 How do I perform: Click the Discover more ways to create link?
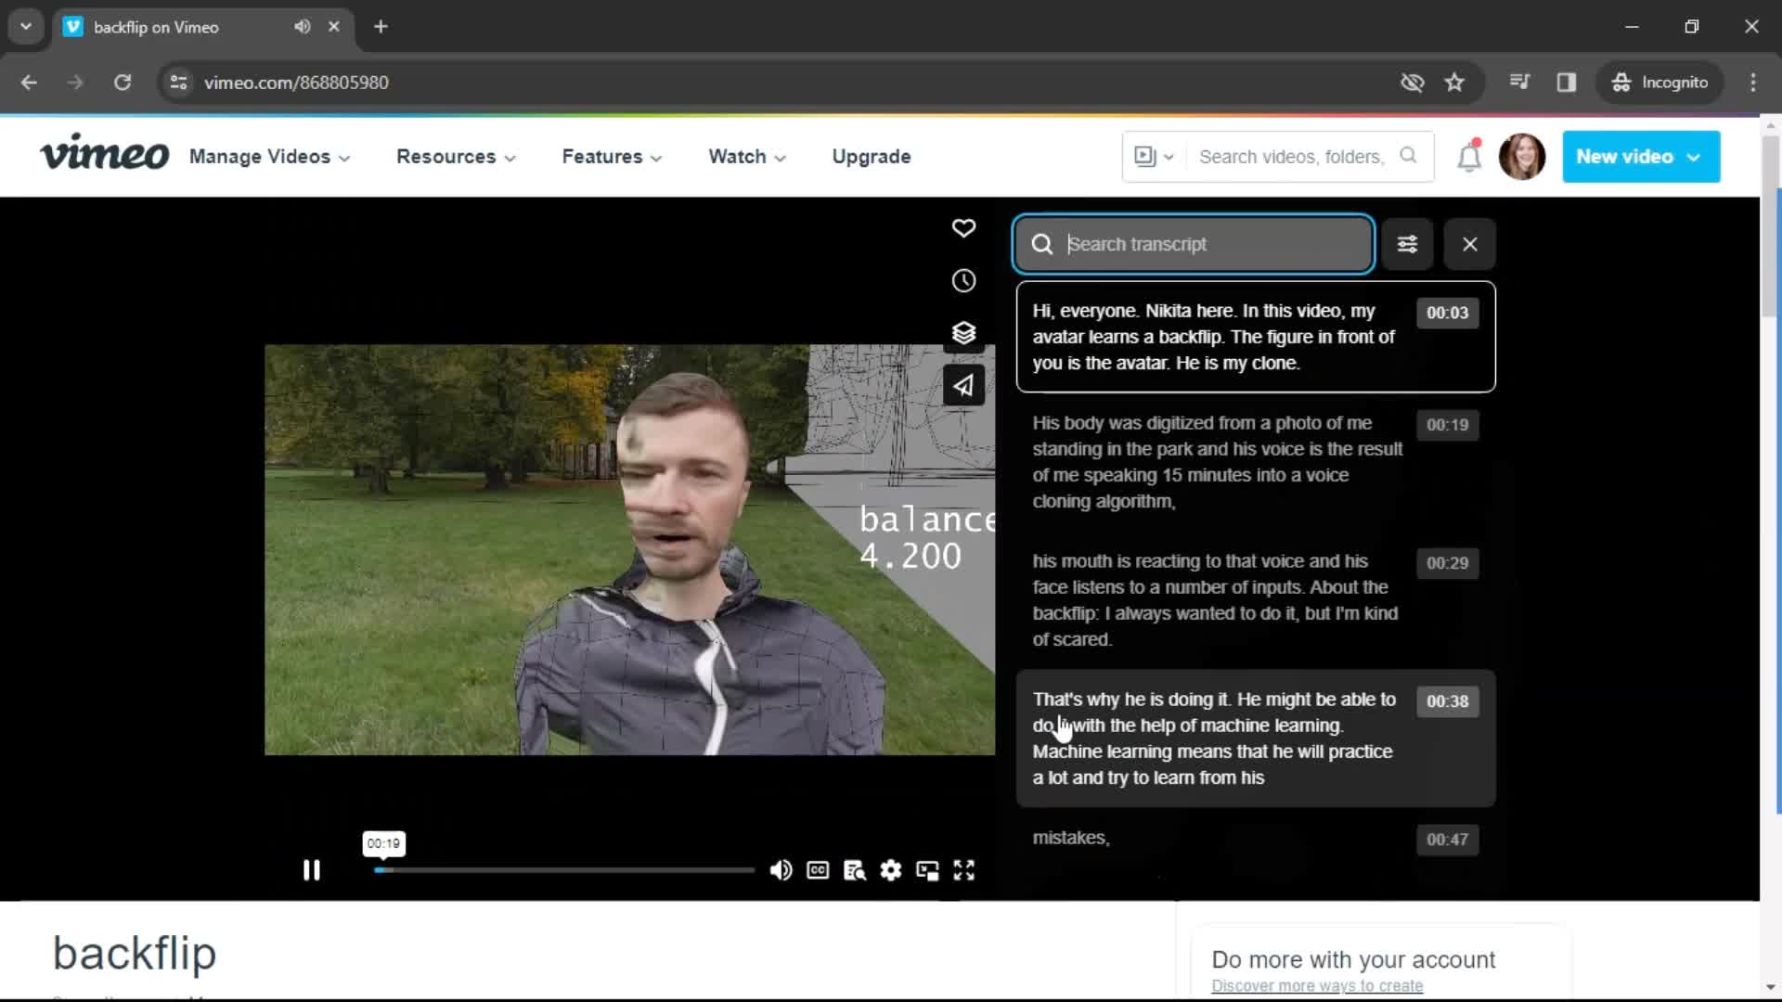[1318, 986]
